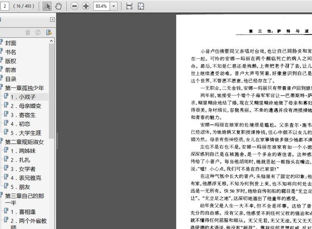
Task: Click the fit-width scrolling mode icon
Action: tap(129, 6)
